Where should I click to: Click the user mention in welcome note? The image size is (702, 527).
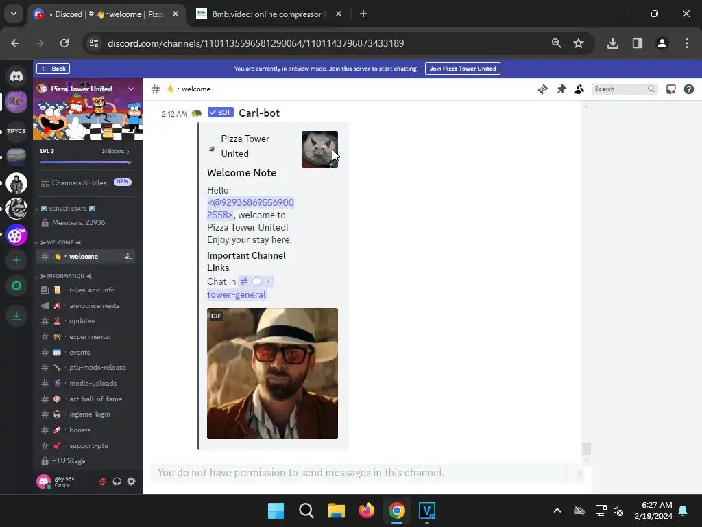(250, 209)
